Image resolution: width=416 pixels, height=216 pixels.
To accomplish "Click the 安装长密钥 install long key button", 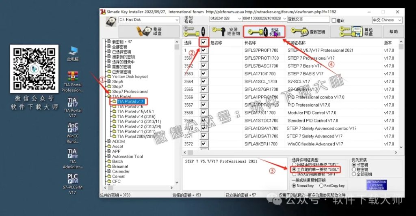I will pyautogui.click(x=264, y=32).
